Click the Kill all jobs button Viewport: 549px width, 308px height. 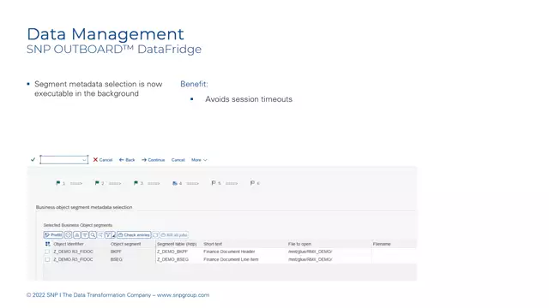(174, 235)
